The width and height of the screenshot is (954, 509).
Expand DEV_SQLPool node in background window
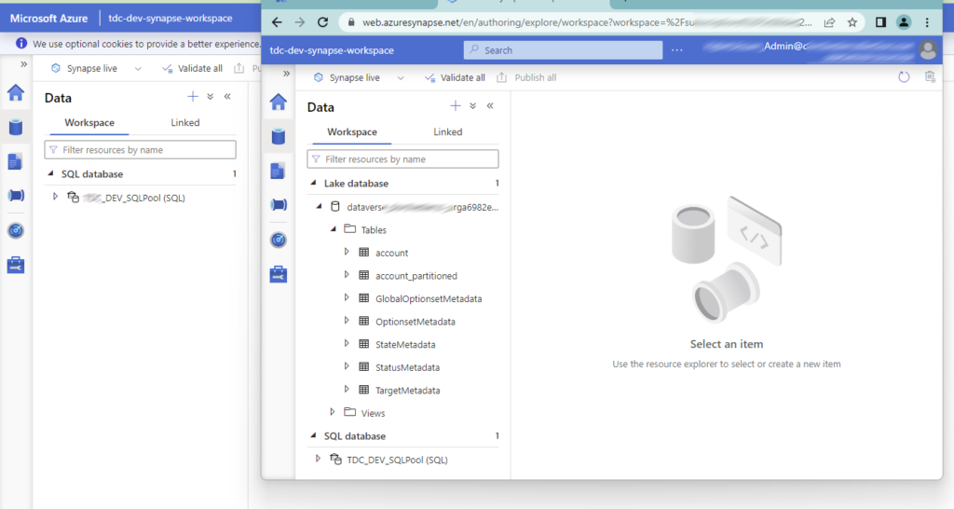coord(55,197)
